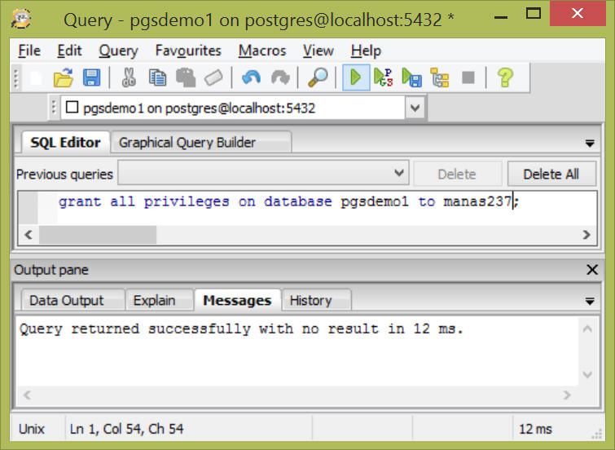This screenshot has width=615, height=450.
Task: Click the Messages pane scroll down arrow
Action: click(587, 375)
